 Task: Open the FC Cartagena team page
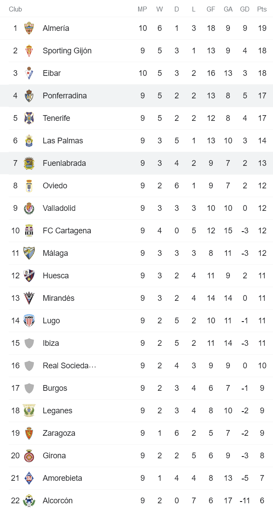tap(67, 231)
